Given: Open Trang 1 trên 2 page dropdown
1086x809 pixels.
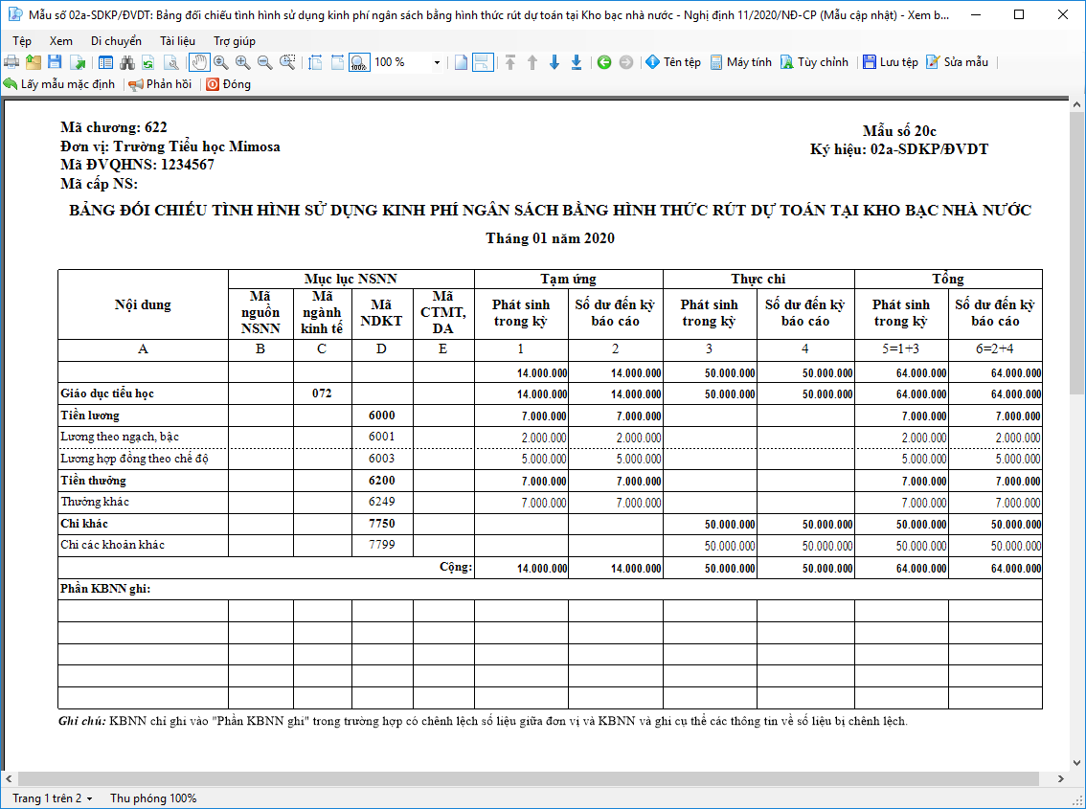Looking at the screenshot, I should point(52,798).
